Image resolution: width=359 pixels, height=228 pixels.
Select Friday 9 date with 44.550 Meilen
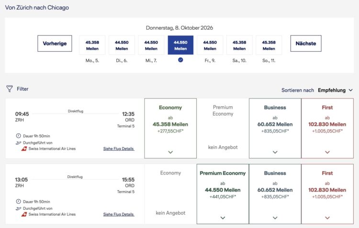tap(210, 45)
